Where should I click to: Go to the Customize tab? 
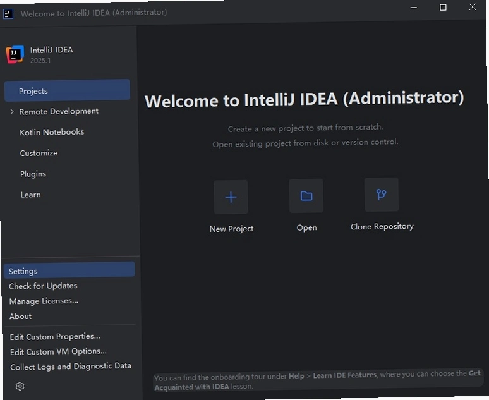coord(39,153)
